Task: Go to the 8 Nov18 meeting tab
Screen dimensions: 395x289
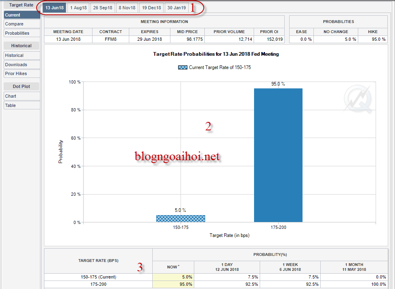Action: click(x=127, y=8)
